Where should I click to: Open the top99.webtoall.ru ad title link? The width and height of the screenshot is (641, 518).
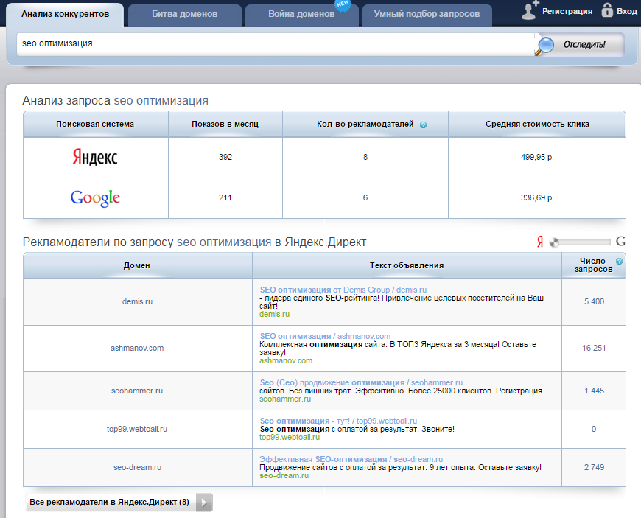338,421
